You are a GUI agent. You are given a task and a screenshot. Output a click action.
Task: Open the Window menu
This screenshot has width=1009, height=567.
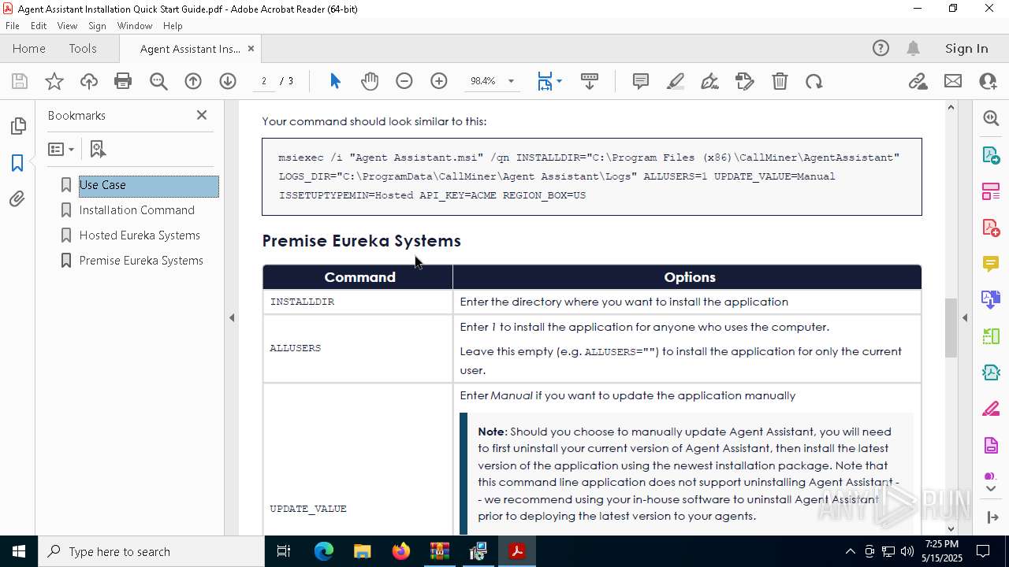click(135, 26)
